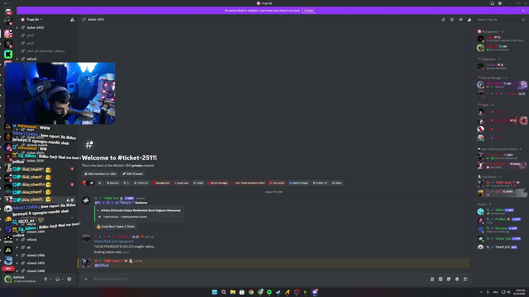Click the Security role tag
Image resolution: width=529 pixels, height=297 pixels.
113,183
